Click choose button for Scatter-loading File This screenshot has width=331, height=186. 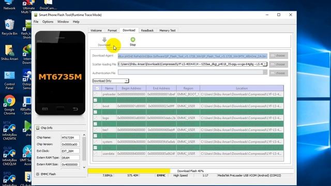[x=278, y=64]
